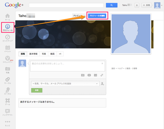This screenshot has height=129, width=164.
Task: Click the no messages text 表示するメッセージはありません。
Action: pyautogui.click(x=37, y=102)
